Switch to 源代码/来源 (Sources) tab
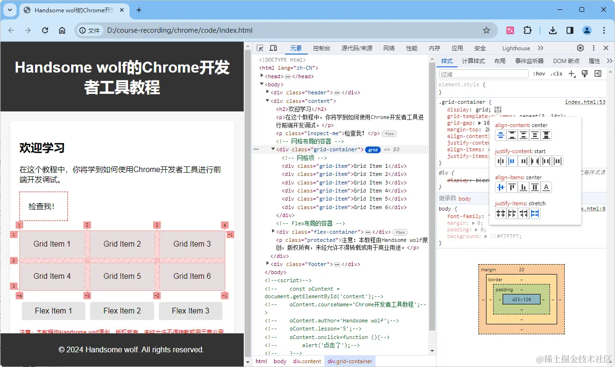Viewport: 615px width, 367px height. pyautogui.click(x=357, y=48)
